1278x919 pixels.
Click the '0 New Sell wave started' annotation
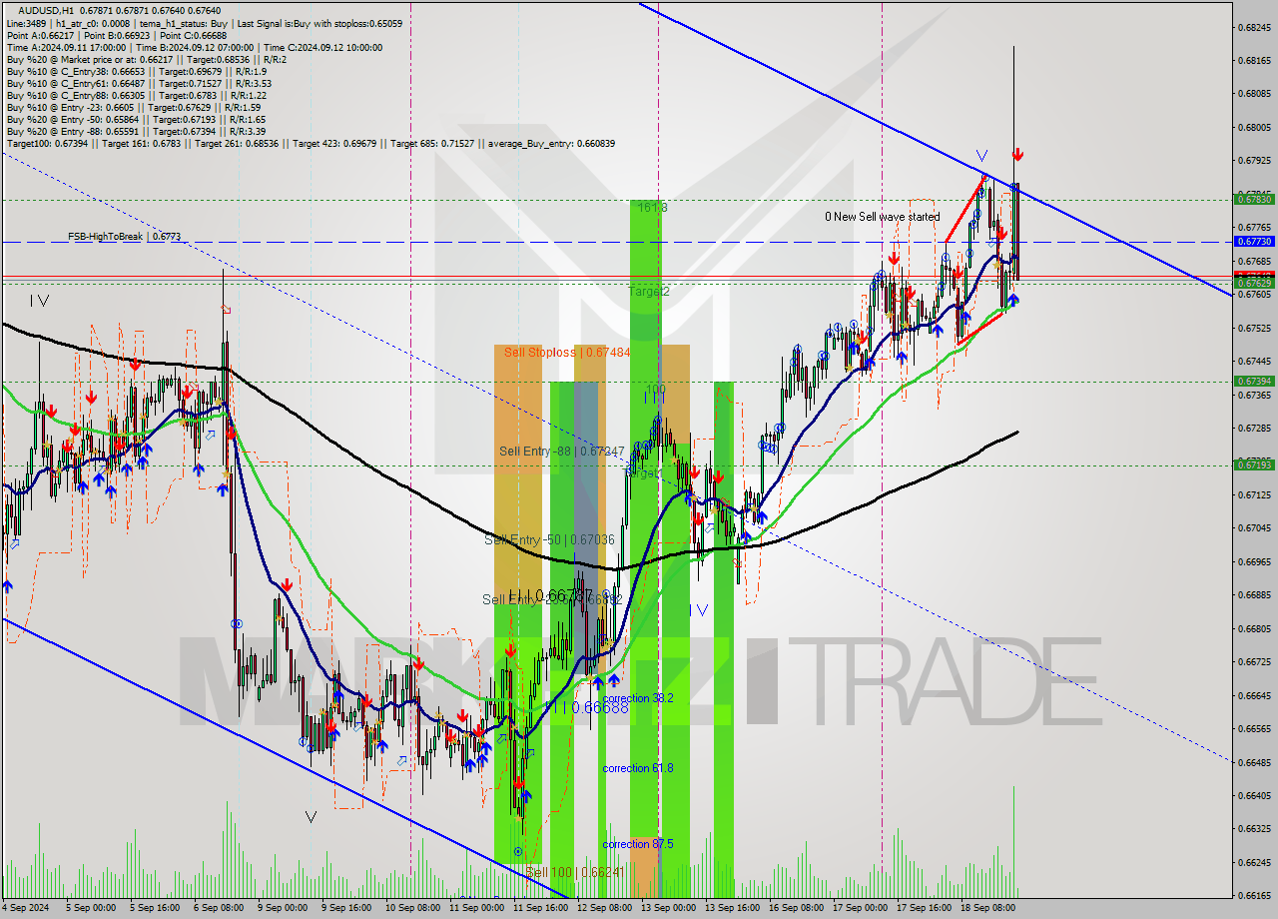[882, 217]
